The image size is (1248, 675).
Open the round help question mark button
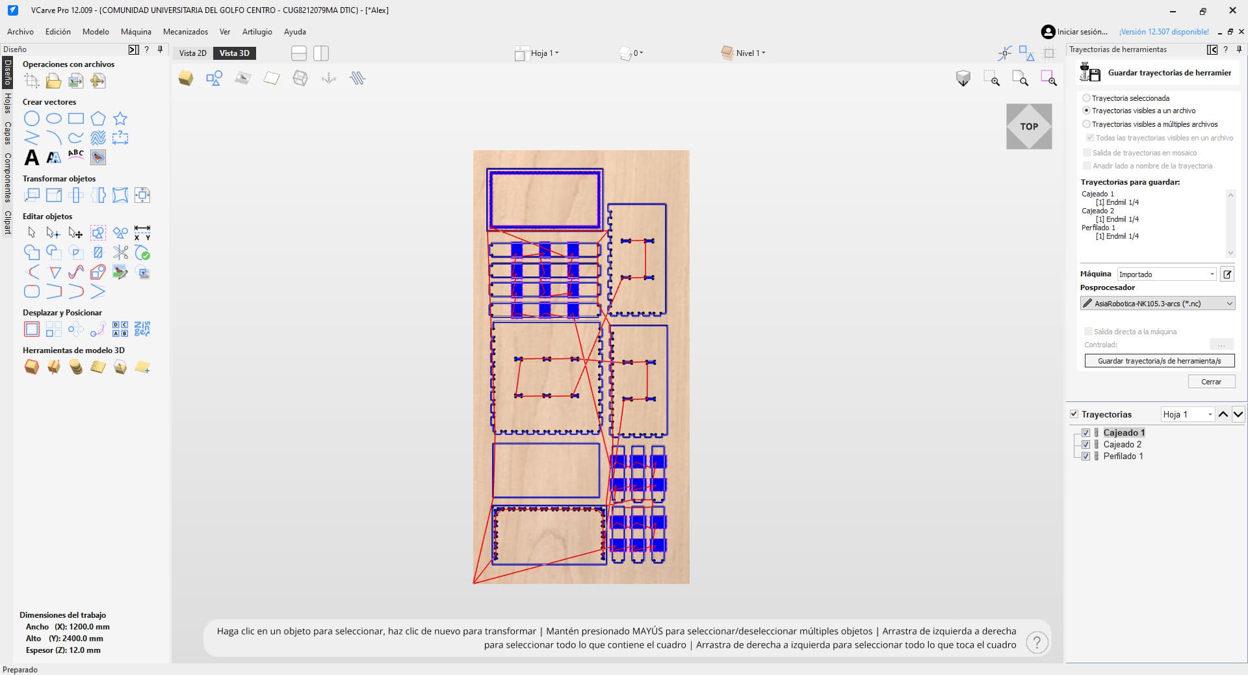[1037, 643]
